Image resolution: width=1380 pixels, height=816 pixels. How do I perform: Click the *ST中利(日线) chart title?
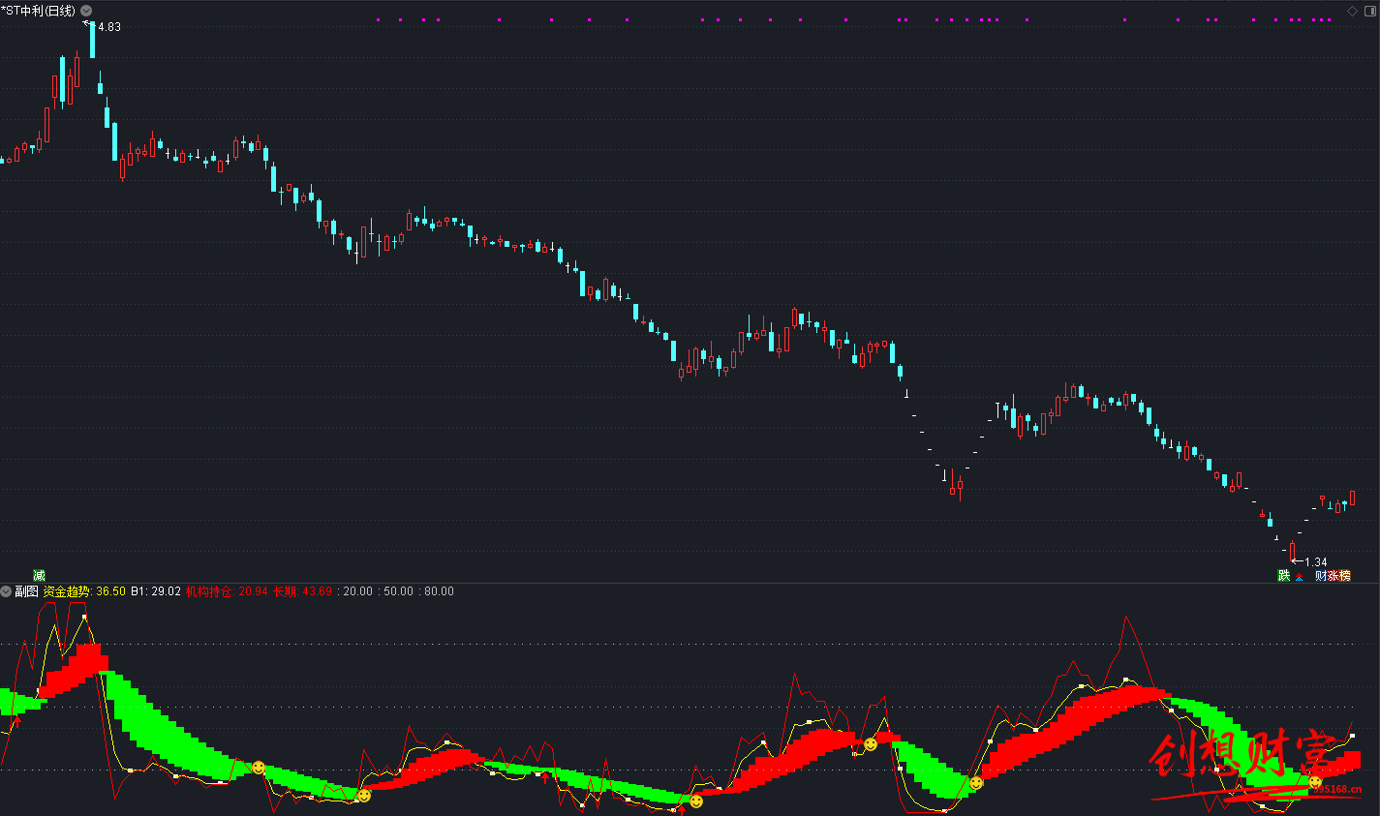[x=39, y=11]
